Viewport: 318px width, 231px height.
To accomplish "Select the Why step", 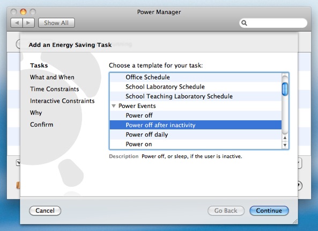I will [36, 113].
